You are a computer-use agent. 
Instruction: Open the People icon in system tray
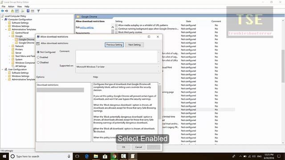click(x=234, y=156)
